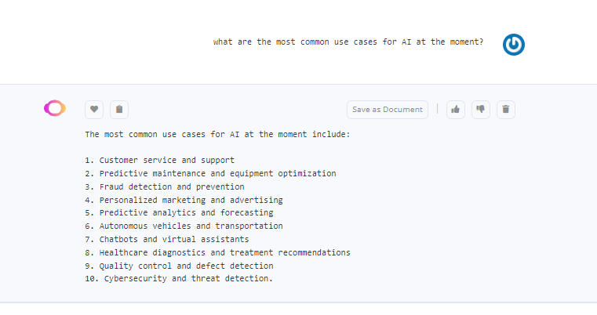Delete the response with the trash icon
Screen dimensions: 597x315
coord(506,110)
